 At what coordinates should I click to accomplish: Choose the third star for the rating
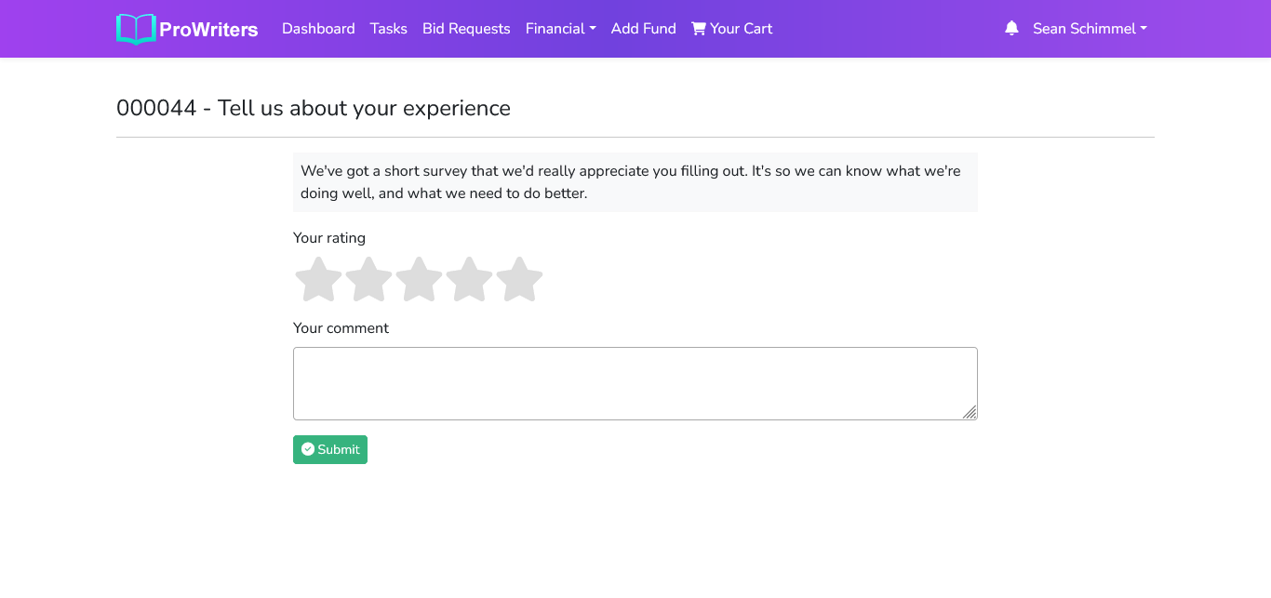[x=419, y=280]
